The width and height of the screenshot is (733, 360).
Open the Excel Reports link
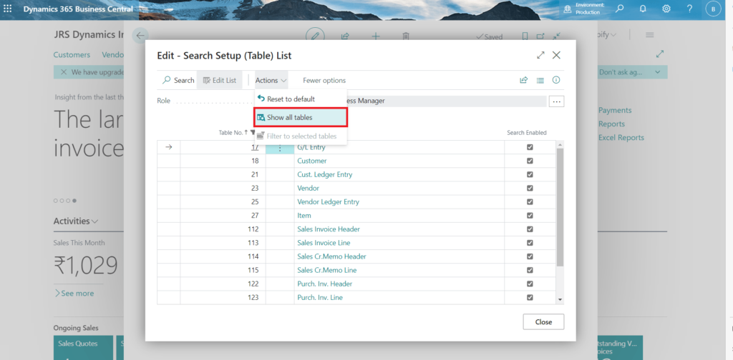(x=621, y=138)
